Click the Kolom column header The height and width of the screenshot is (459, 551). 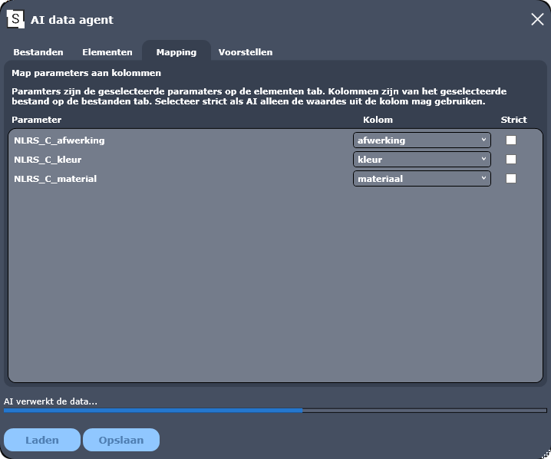point(378,120)
